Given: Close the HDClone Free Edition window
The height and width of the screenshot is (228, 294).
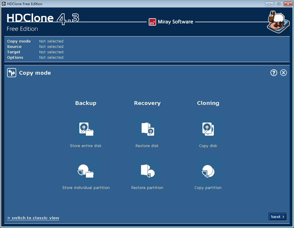Looking at the screenshot, I should pyautogui.click(x=288, y=4).
